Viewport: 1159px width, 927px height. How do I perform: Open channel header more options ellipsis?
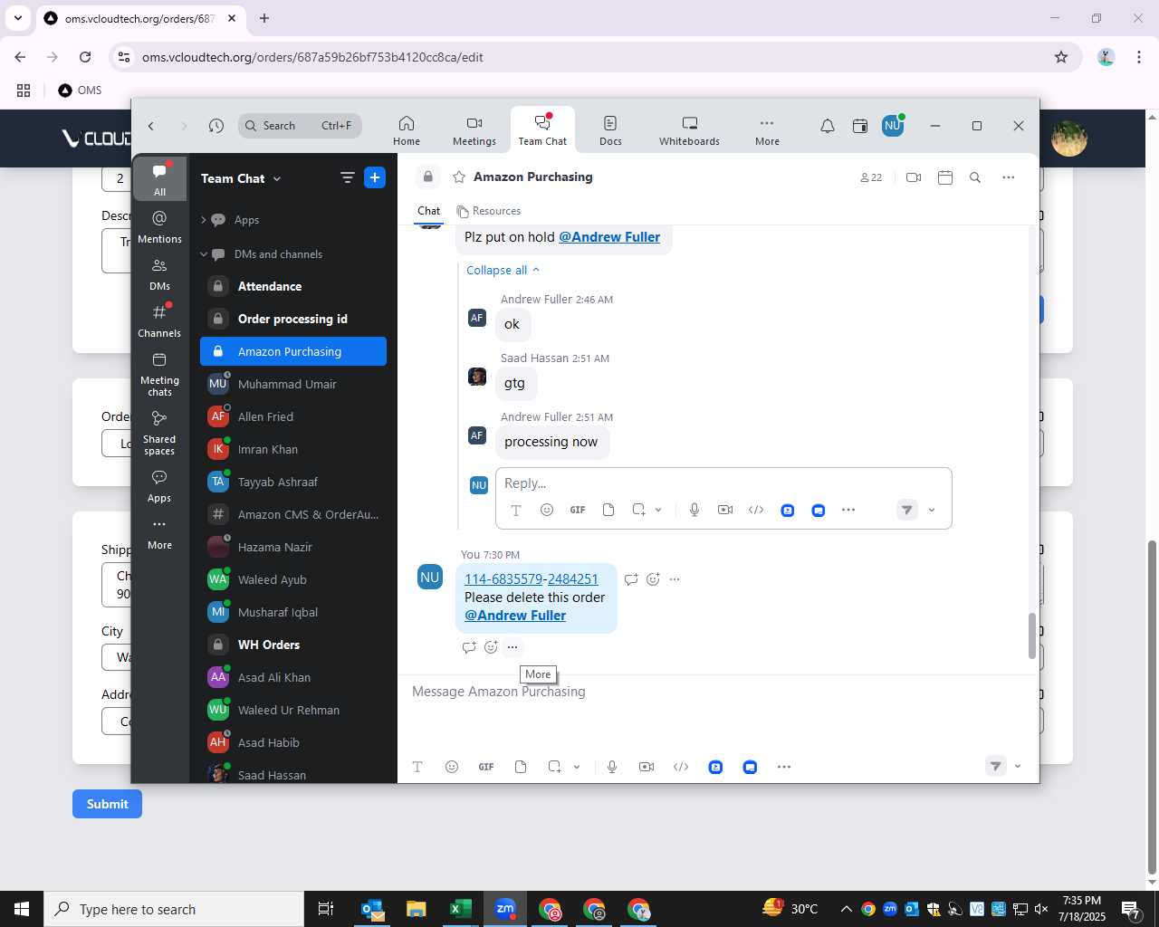(1008, 177)
